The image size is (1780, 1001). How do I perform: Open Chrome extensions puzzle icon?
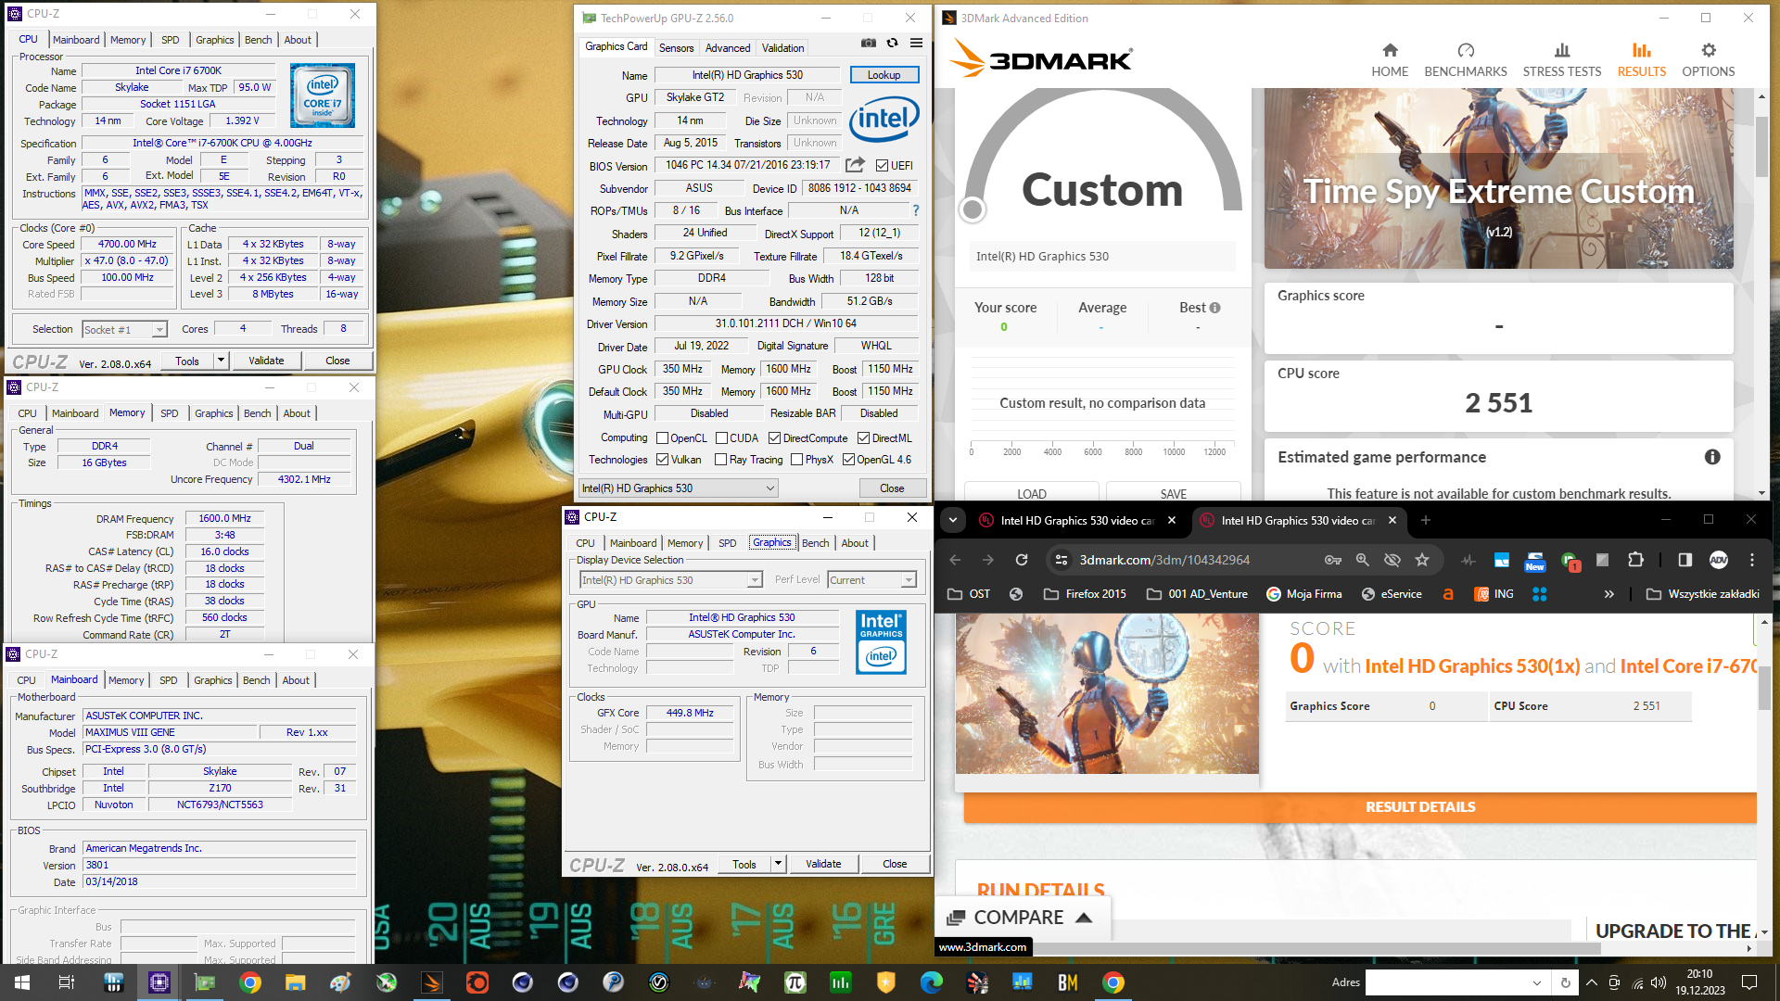click(1635, 560)
